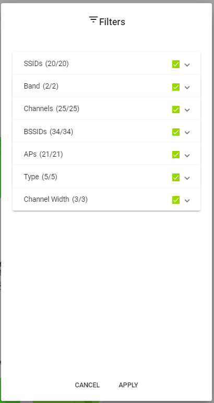This screenshot has width=214, height=403.
Task: Apply the filters with APPLY button
Action: click(128, 385)
